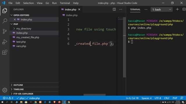The image size is (186, 104).
Task: Click the editor vertical scrollbar
Action: (124, 47)
